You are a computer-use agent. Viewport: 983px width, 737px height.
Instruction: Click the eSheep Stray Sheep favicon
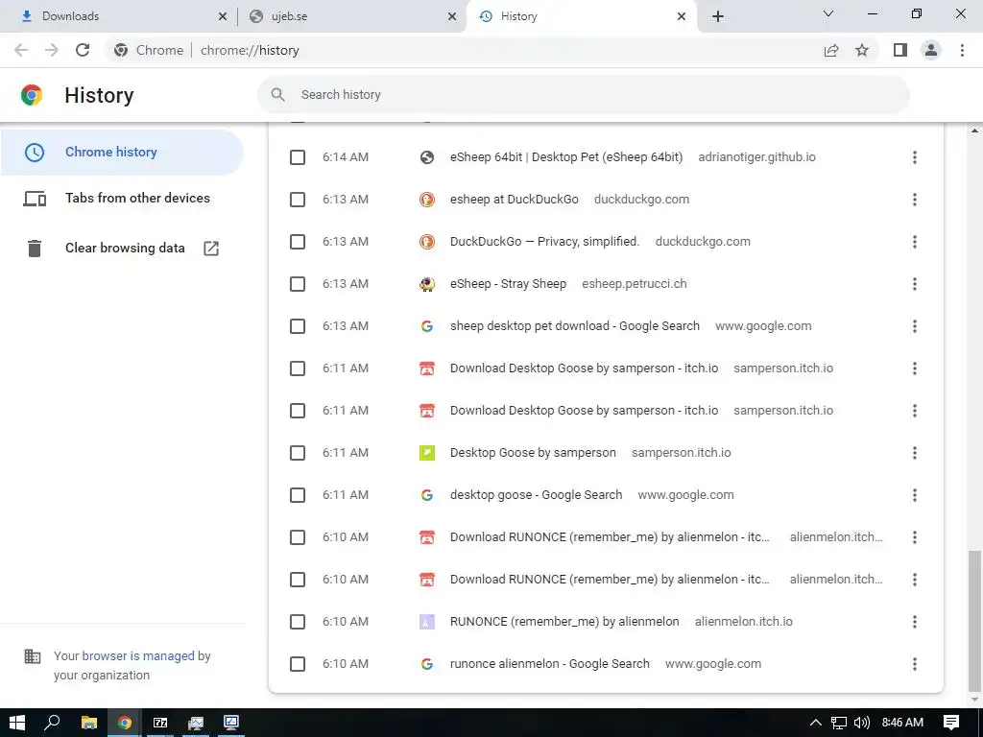[x=427, y=284]
